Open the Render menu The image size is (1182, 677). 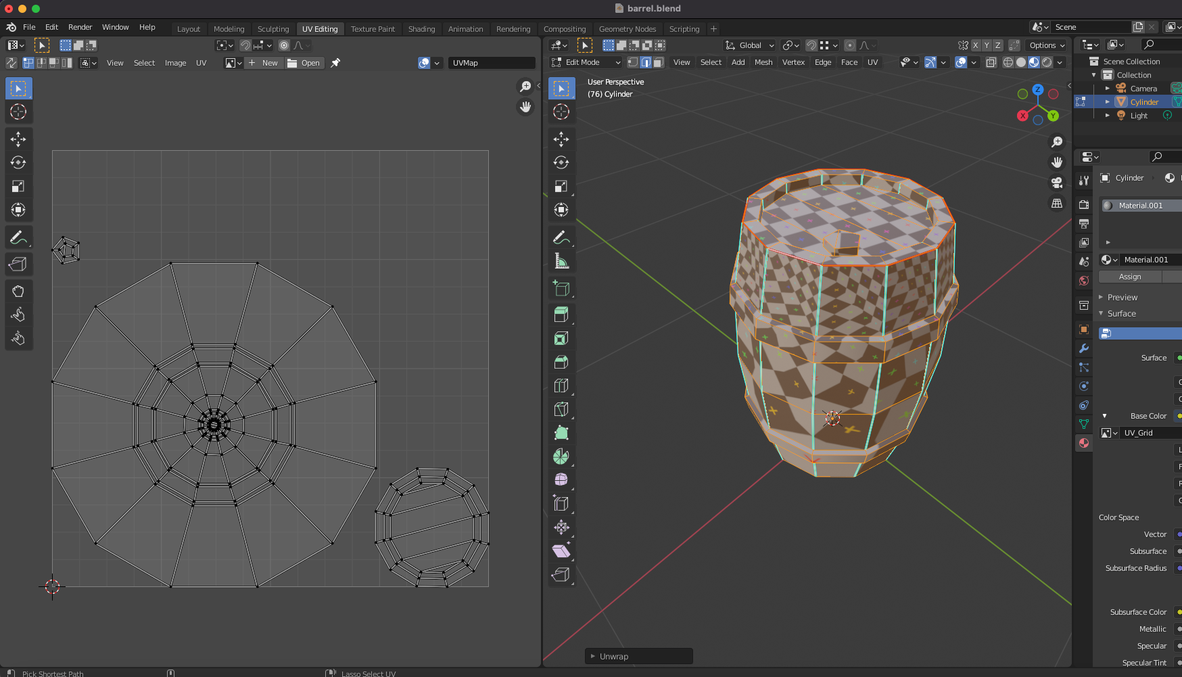(80, 27)
